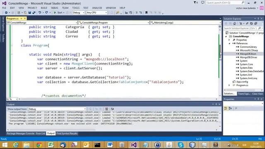The image size is (265, 149).
Task: Collapse the ConsoleMongo project node
Action: 226,36
